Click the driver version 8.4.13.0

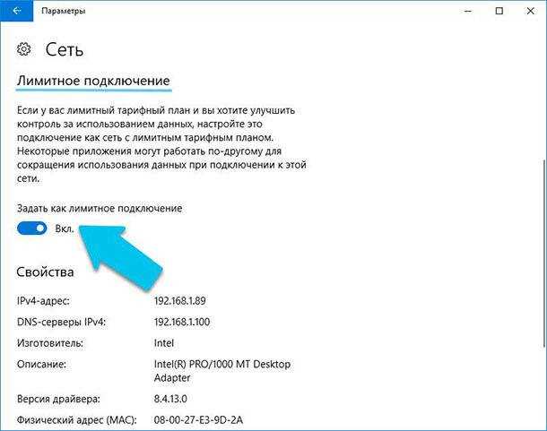[x=170, y=399]
